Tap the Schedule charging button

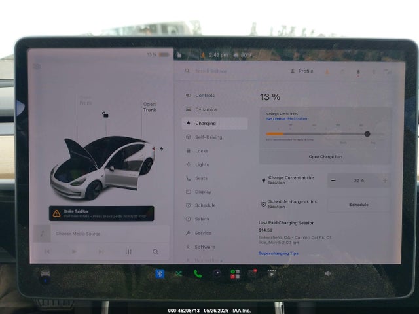359,205
